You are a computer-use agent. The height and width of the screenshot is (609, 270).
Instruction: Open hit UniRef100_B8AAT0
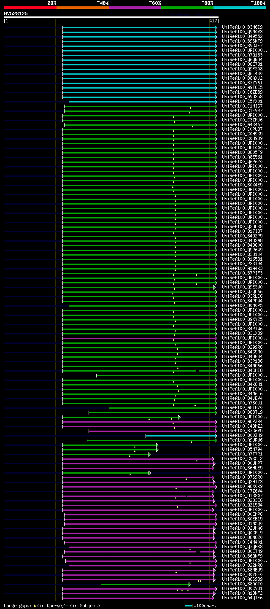click(x=242, y=584)
